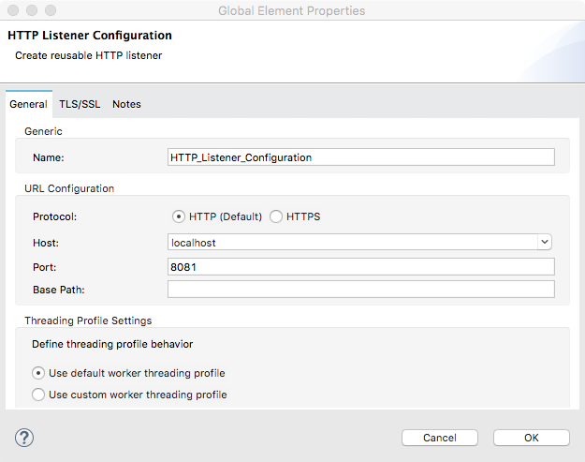Image resolution: width=585 pixels, height=462 pixels.
Task: Expand the Host dropdown arrow
Action: click(545, 242)
